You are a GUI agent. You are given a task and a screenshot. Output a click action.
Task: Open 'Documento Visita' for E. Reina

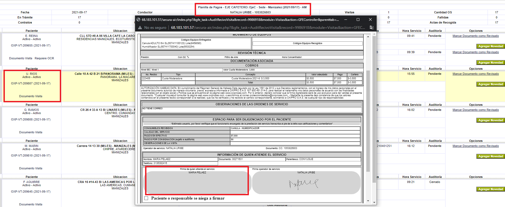click(21, 58)
